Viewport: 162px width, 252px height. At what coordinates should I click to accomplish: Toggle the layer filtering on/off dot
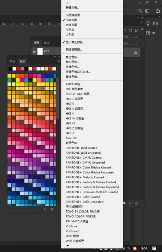coord(142,29)
